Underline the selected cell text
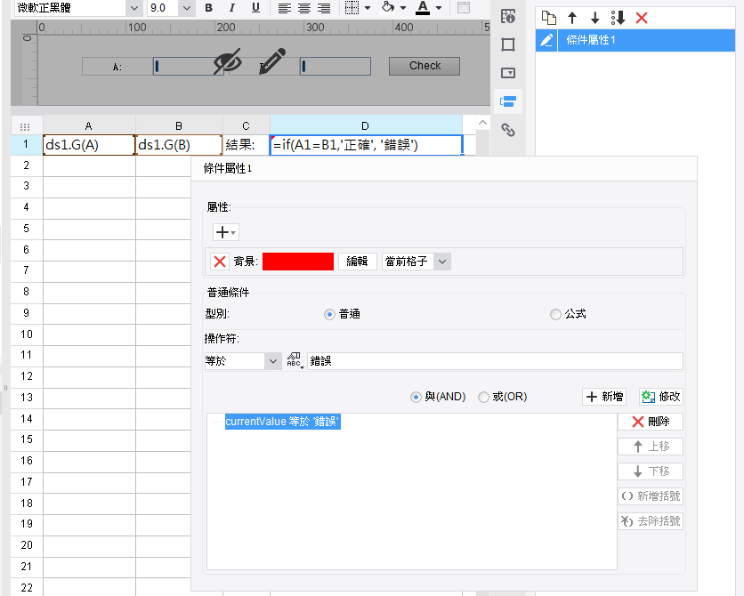 [x=255, y=8]
